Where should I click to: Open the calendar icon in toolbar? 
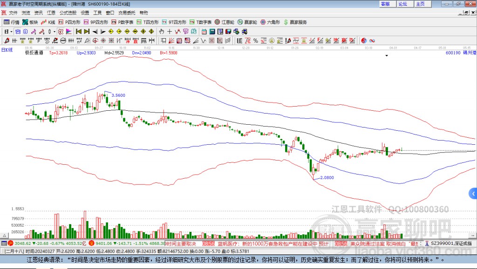204,32
